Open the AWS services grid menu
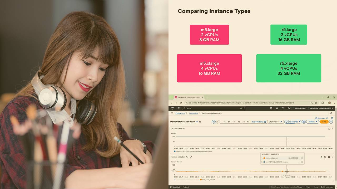The width and height of the screenshot is (337, 189). pos(179,108)
